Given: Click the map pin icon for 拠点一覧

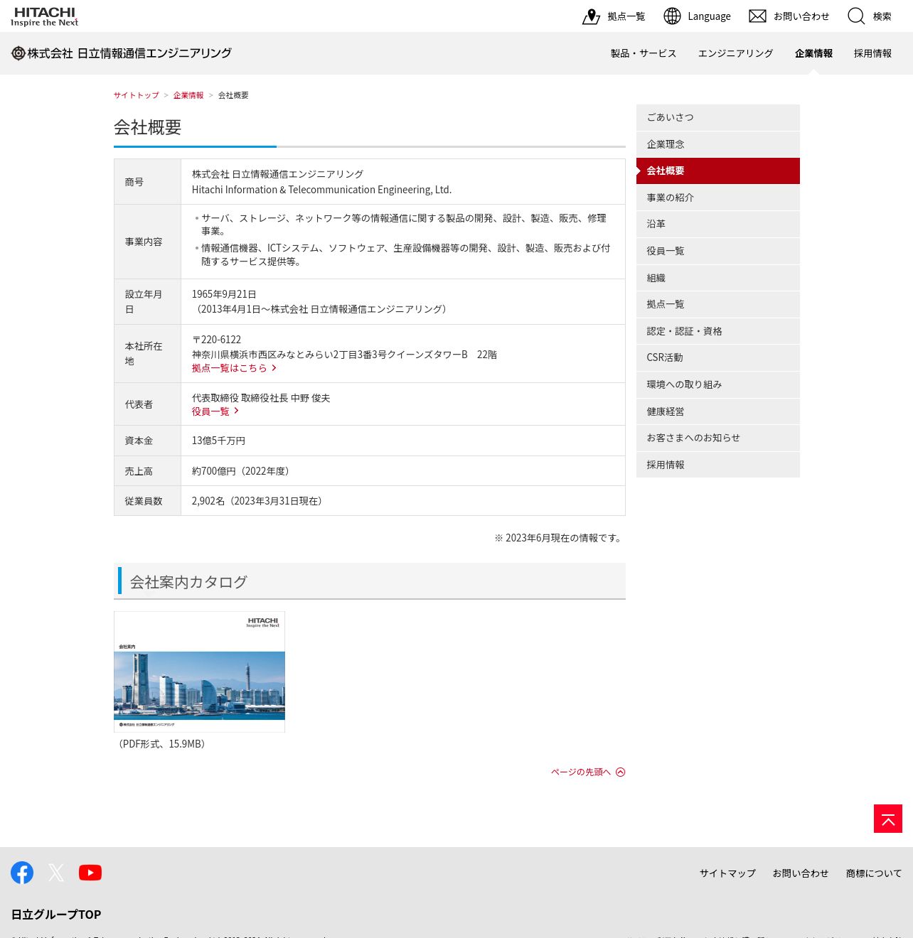Looking at the screenshot, I should (x=591, y=16).
